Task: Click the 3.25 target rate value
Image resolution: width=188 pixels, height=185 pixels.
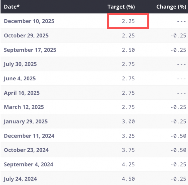Action: pyautogui.click(x=128, y=136)
